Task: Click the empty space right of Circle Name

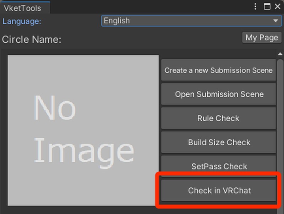Action: click(149, 39)
